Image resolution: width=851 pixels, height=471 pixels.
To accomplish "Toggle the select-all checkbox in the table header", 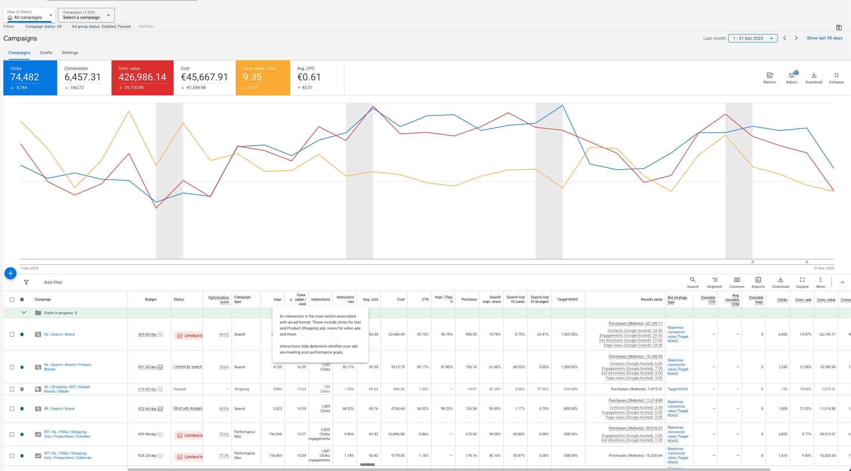I will point(12,299).
